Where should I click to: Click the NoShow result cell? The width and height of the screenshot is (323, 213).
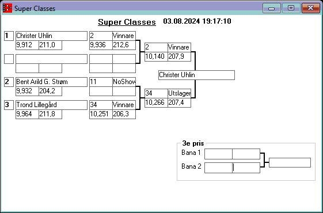124,82
